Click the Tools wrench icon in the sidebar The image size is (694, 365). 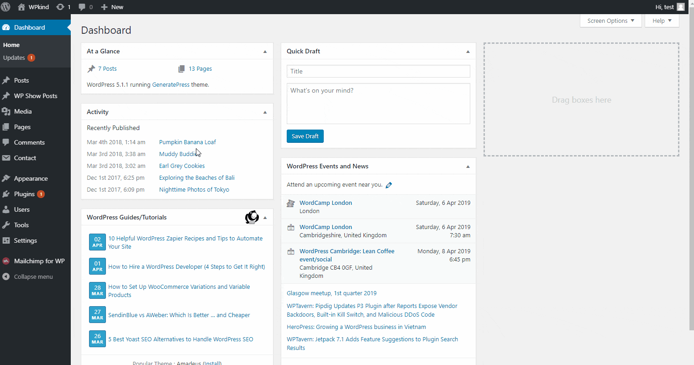[x=6, y=225]
